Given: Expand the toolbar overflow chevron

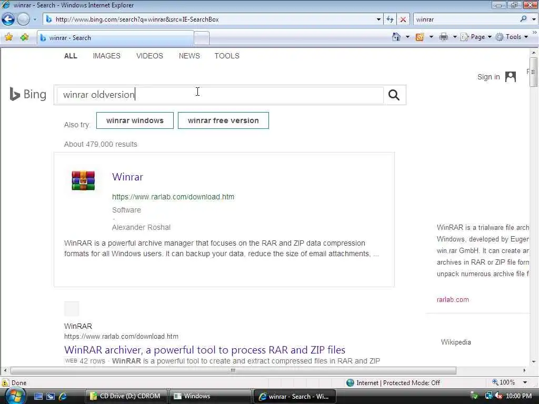Looking at the screenshot, I should pyautogui.click(x=535, y=32).
